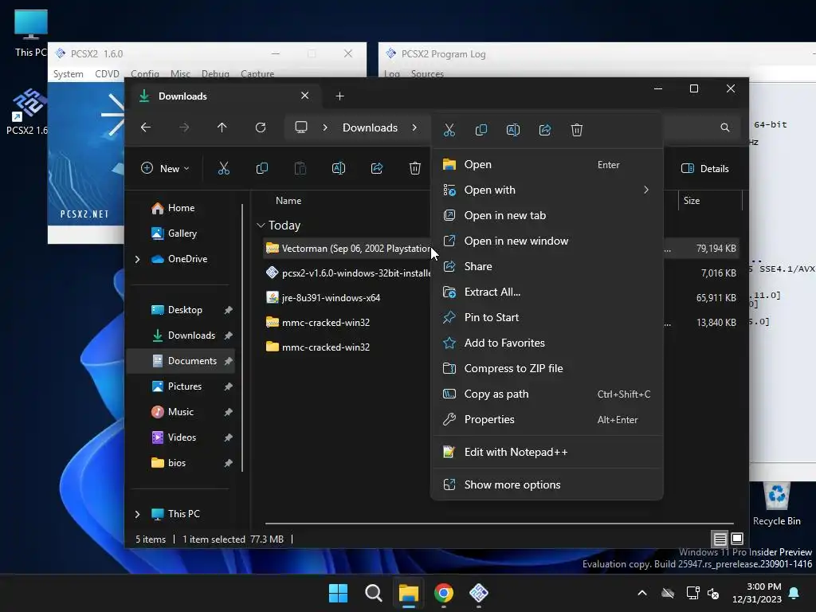Expand the This PC tree node
816x612 pixels.
tap(137, 514)
